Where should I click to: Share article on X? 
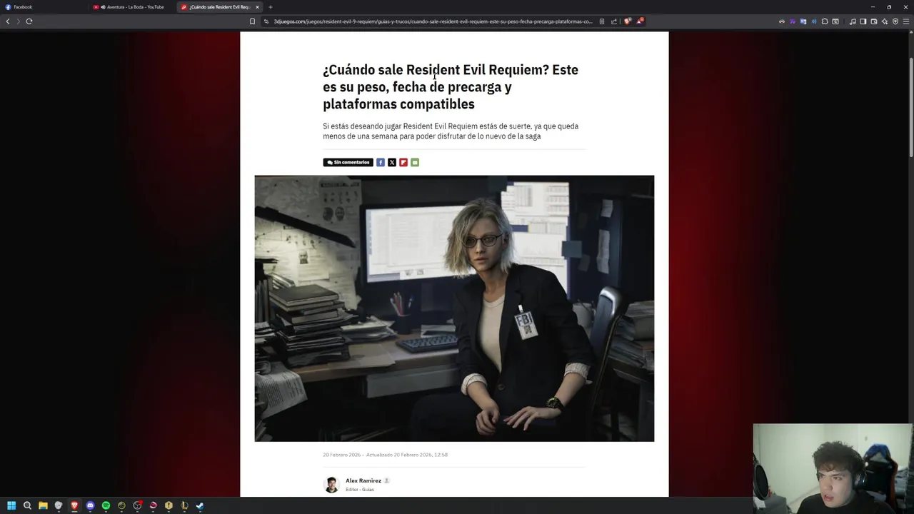[x=392, y=162]
